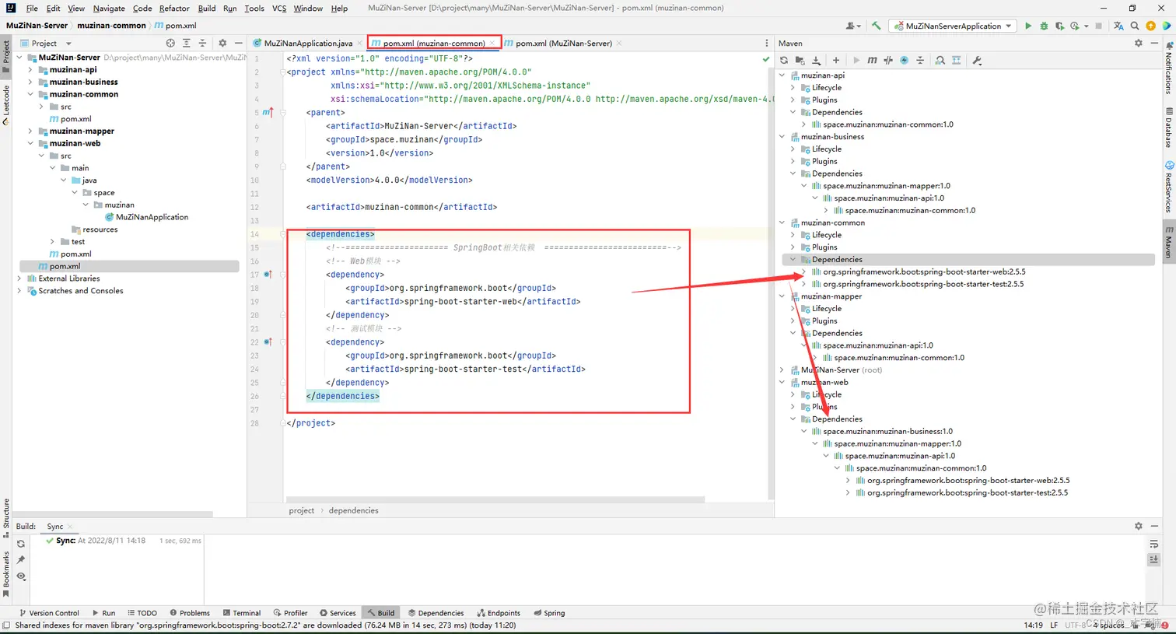The height and width of the screenshot is (634, 1176).
Task: Open Project view selector dropdown
Action: 45,43
